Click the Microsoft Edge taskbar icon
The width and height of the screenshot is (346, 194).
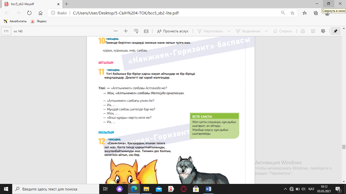pos(134,189)
